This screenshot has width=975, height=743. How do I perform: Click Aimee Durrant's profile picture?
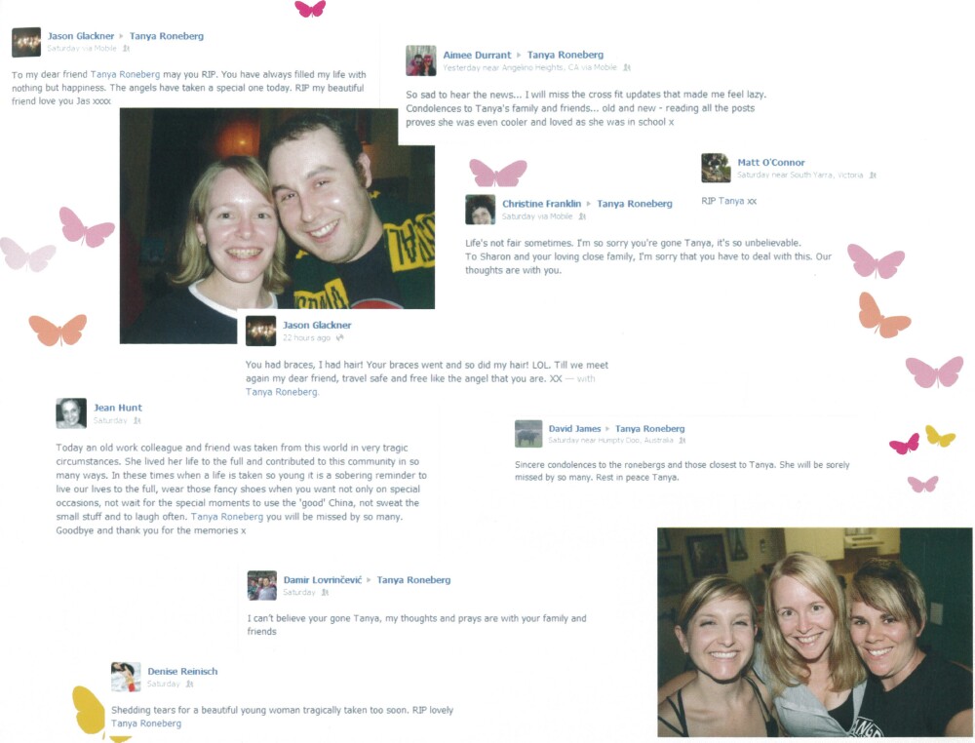click(x=421, y=60)
